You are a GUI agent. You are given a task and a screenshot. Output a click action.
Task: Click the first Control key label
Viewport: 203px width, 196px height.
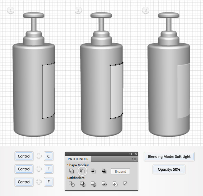tap(24, 156)
